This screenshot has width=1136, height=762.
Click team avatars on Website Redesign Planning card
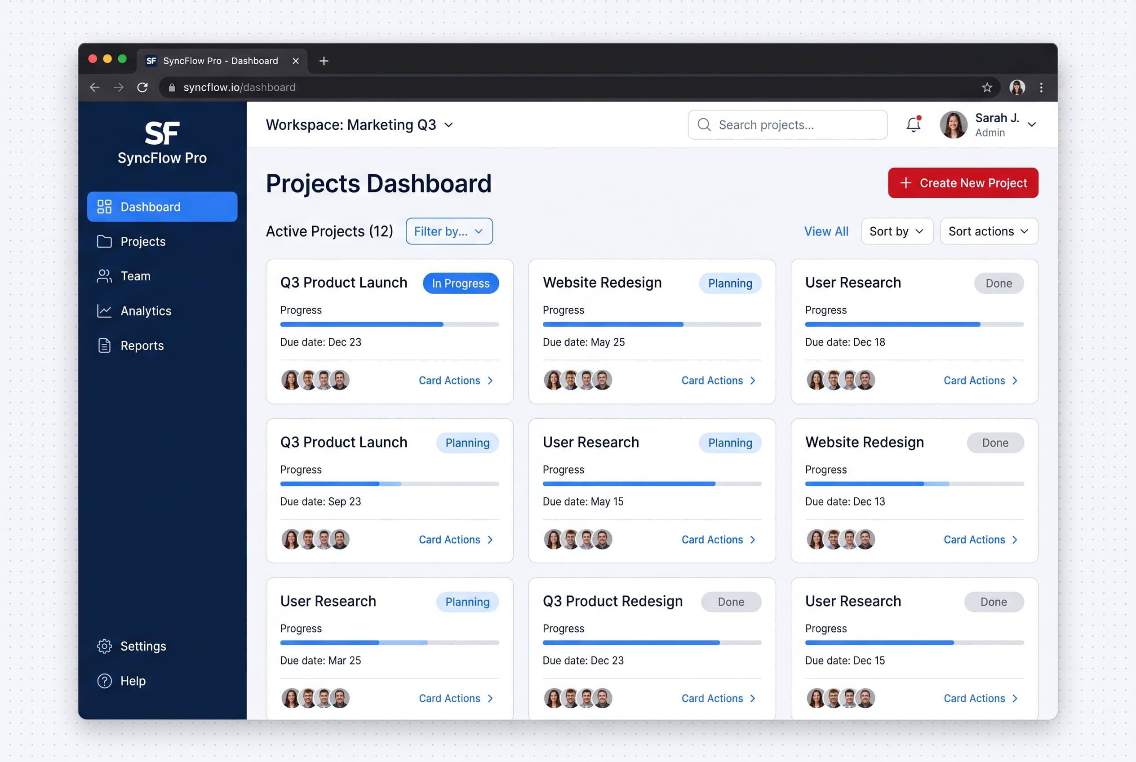pyautogui.click(x=577, y=380)
